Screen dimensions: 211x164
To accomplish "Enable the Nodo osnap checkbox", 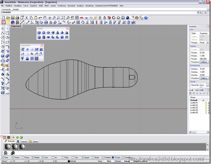I will click(93, 158).
